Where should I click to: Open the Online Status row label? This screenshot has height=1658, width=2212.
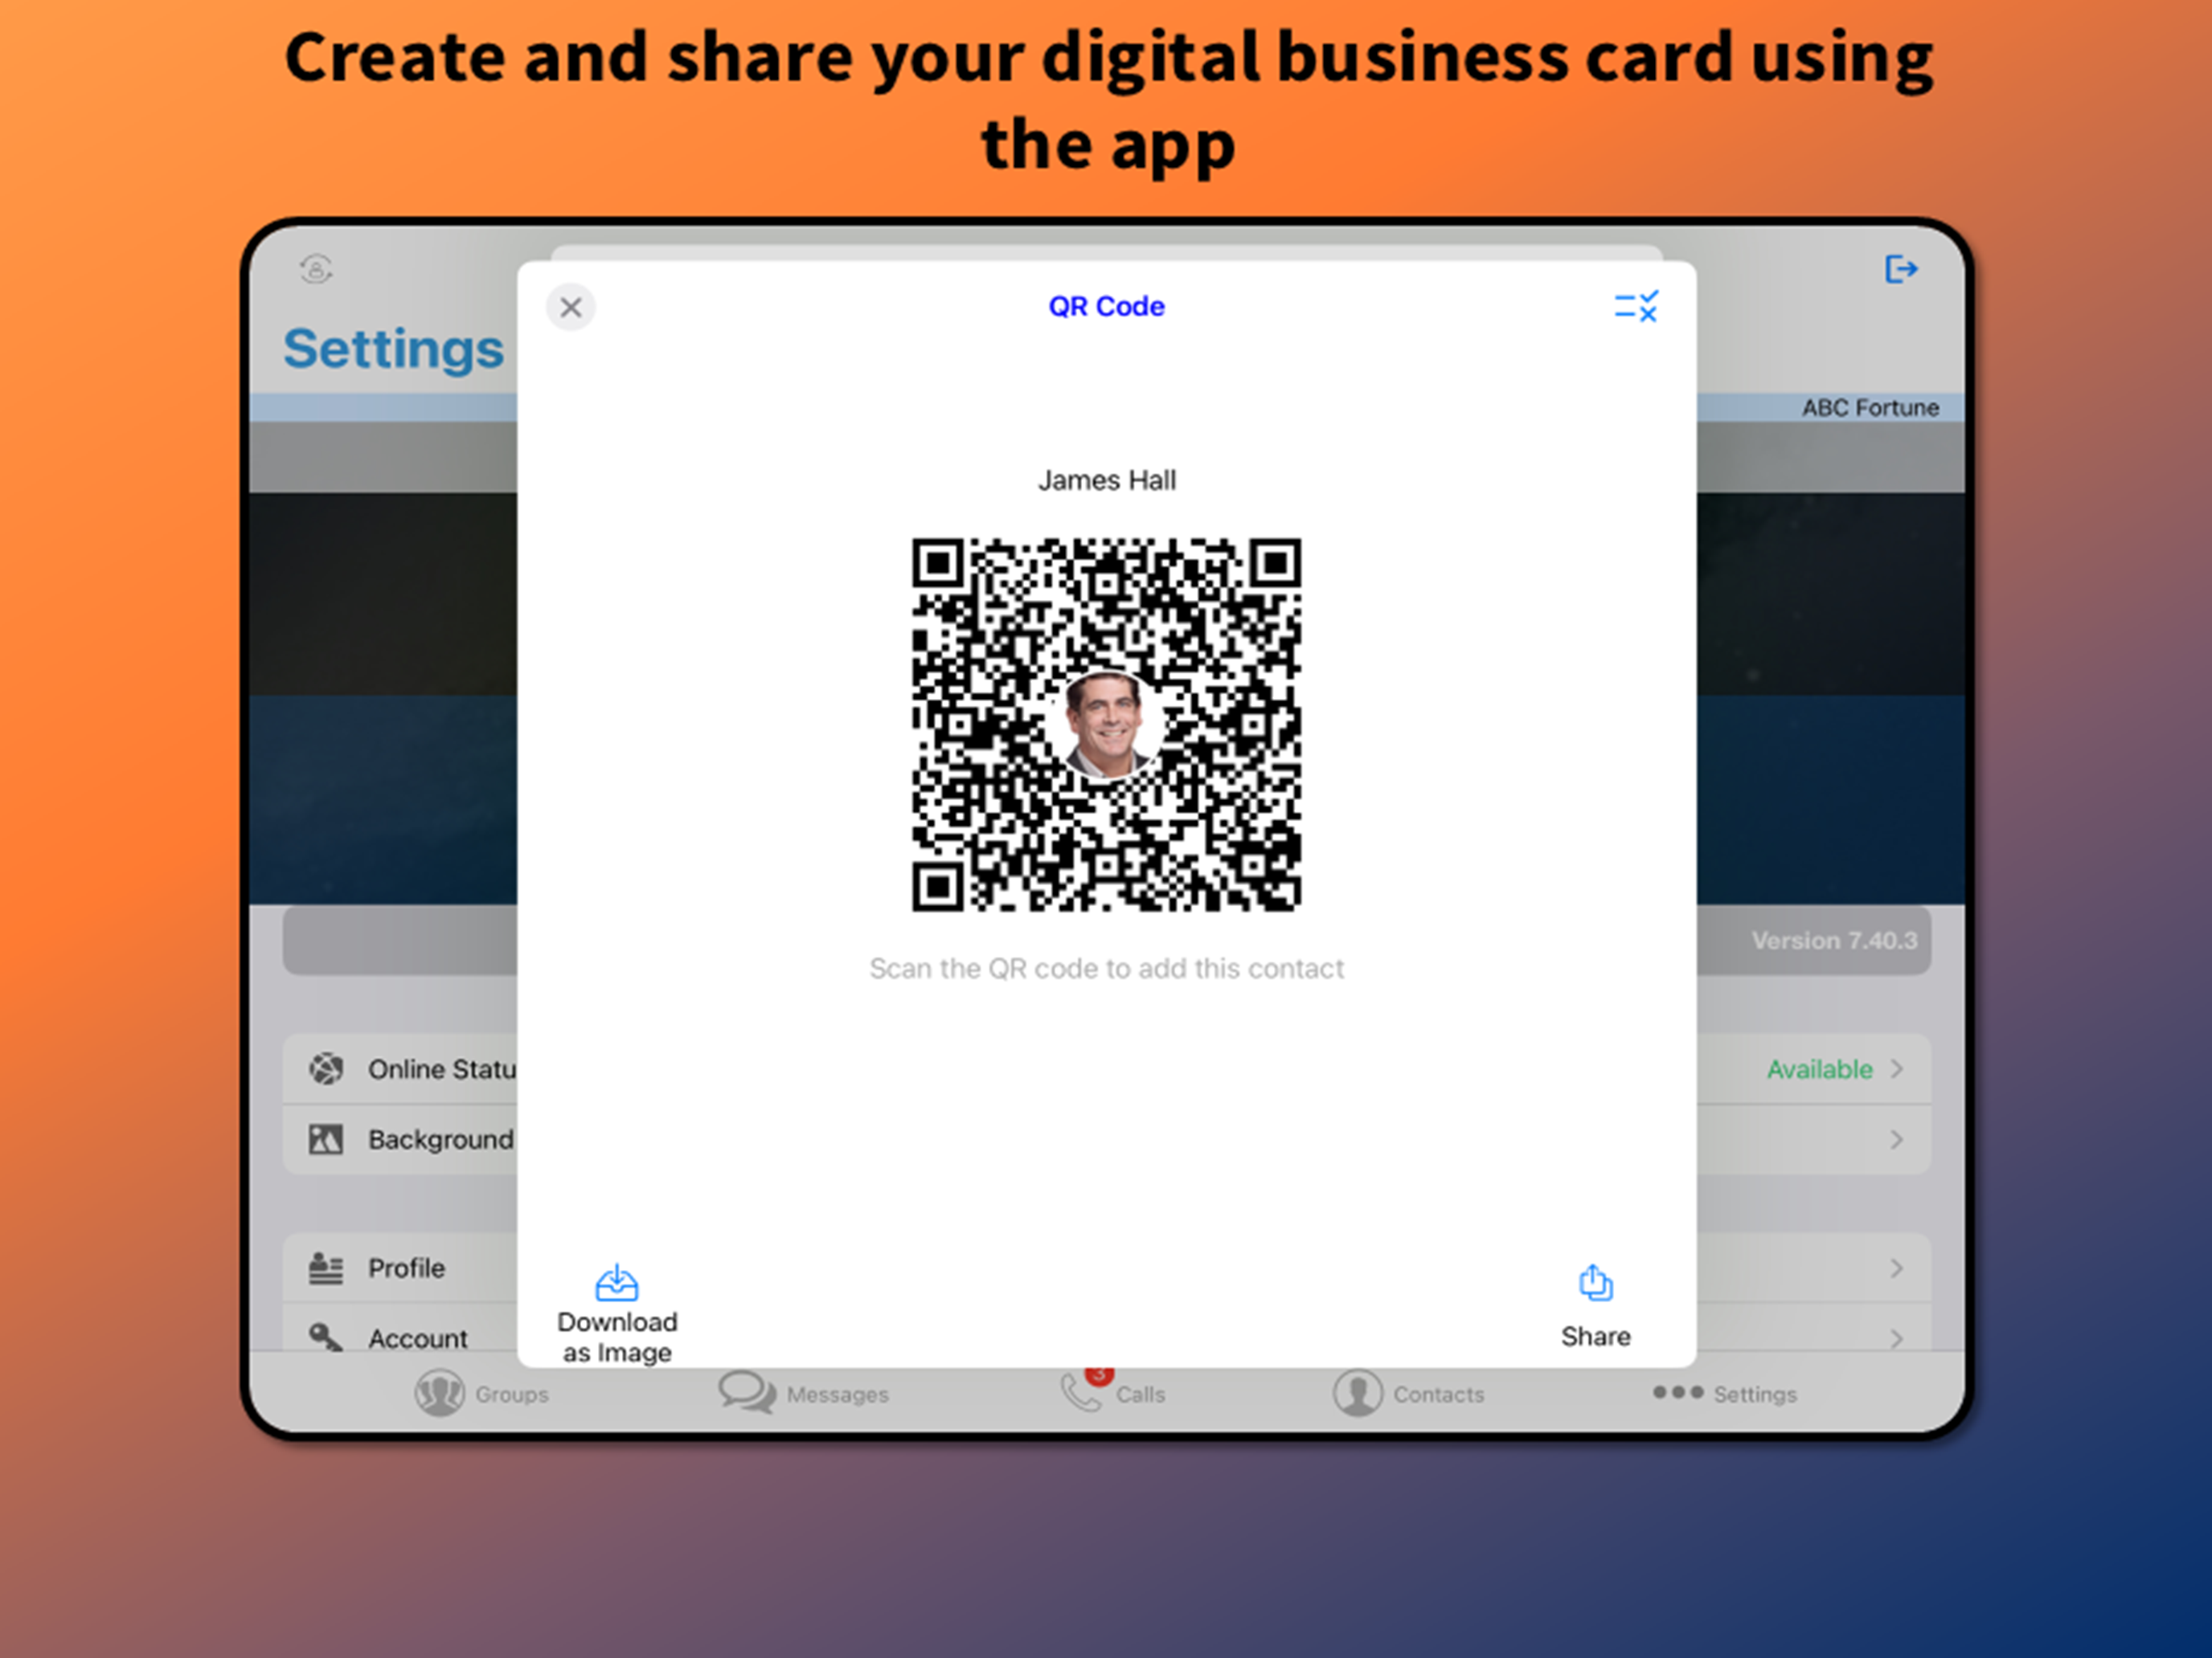coord(442,1069)
